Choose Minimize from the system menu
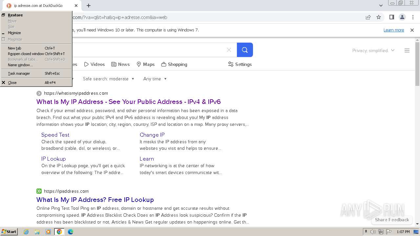420x236 pixels. click(36, 33)
